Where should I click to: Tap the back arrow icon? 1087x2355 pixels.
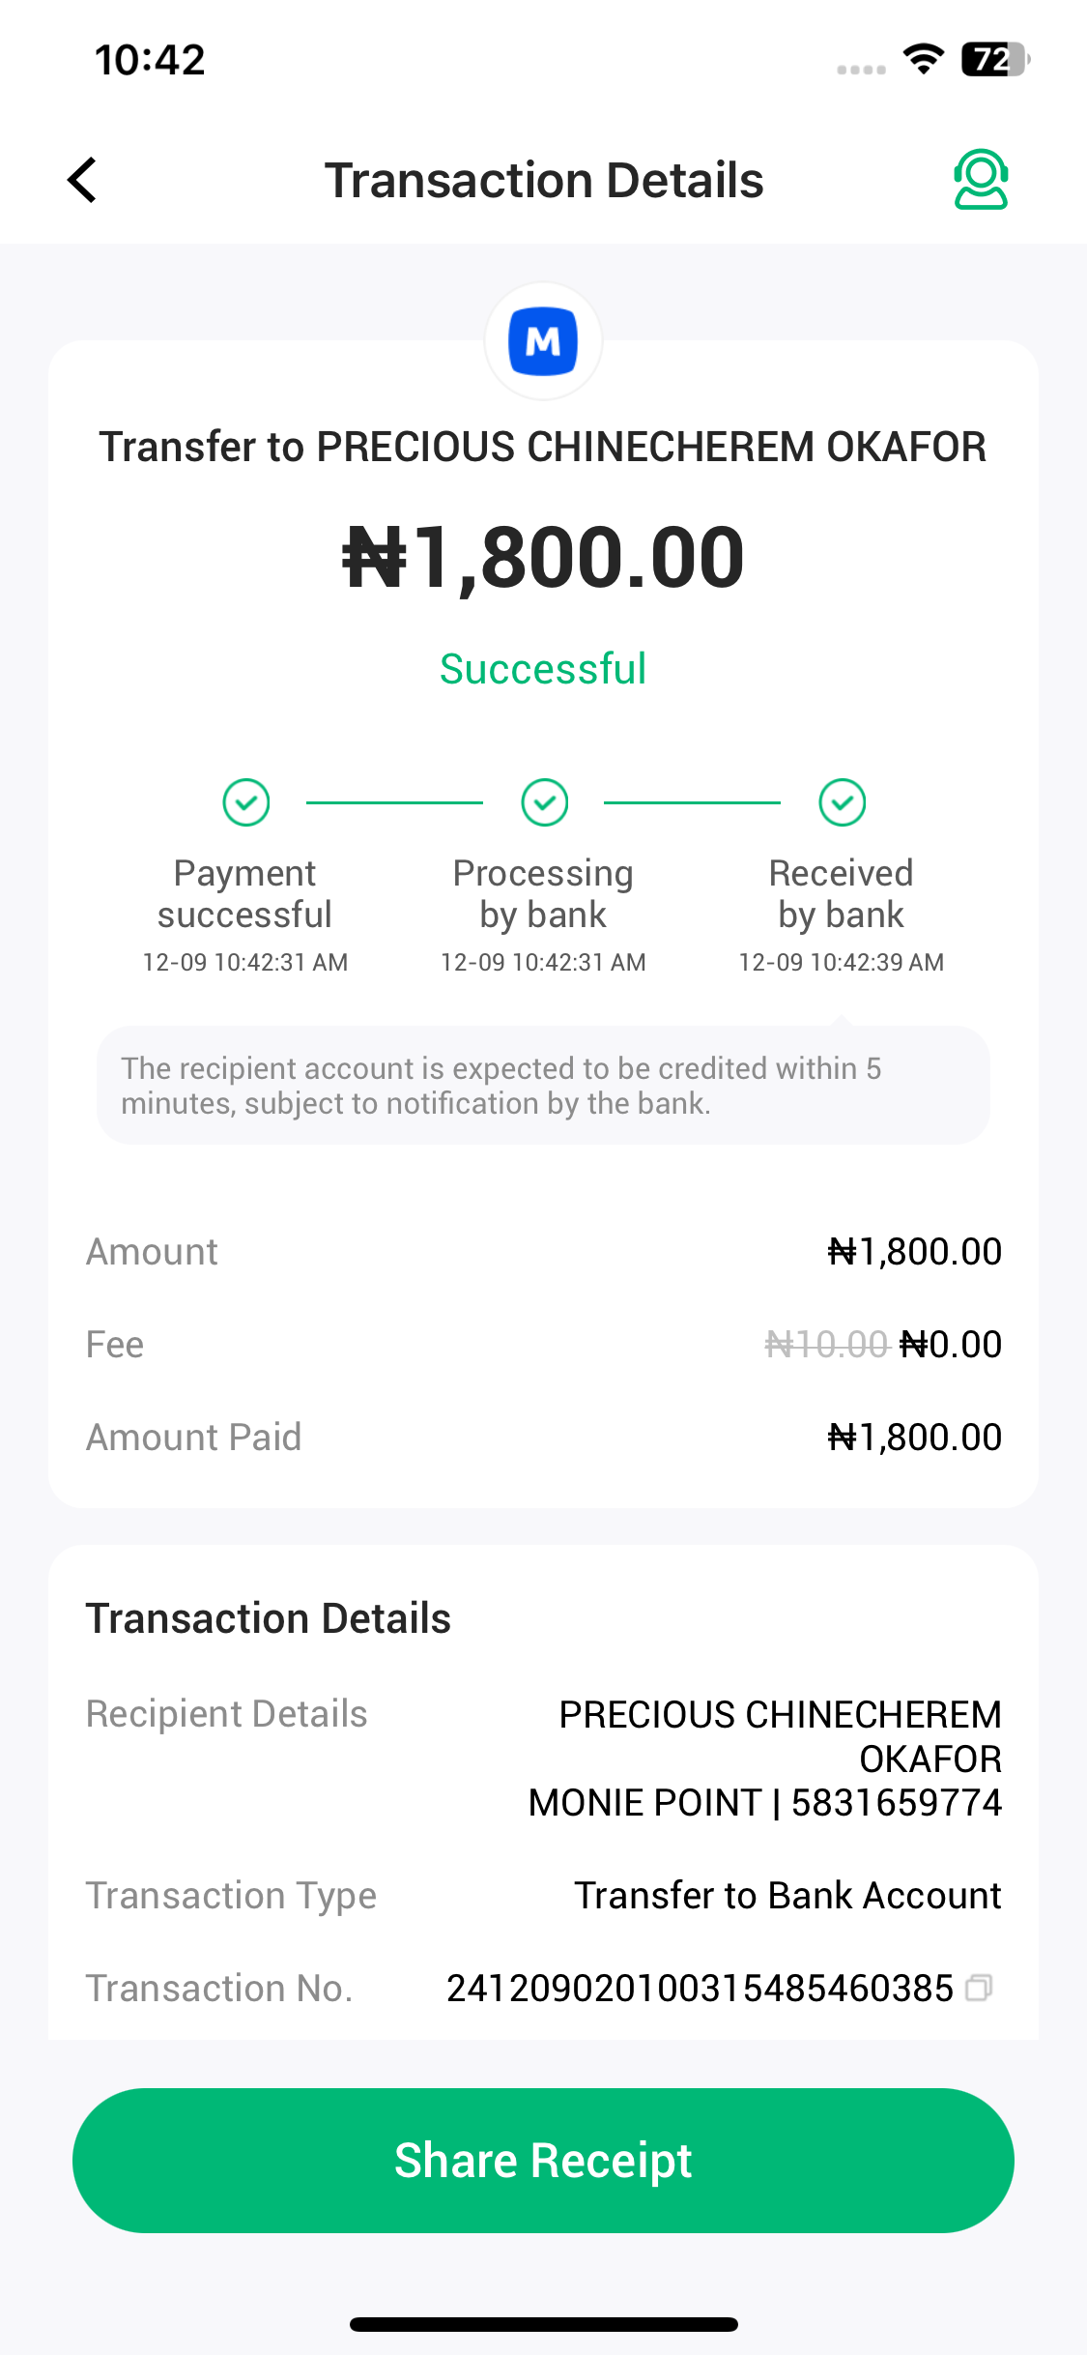click(83, 181)
